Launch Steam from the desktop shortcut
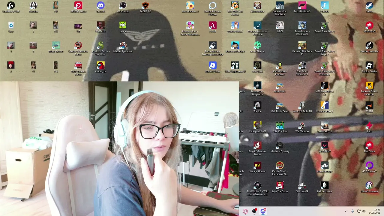384x216 pixels. click(369, 7)
